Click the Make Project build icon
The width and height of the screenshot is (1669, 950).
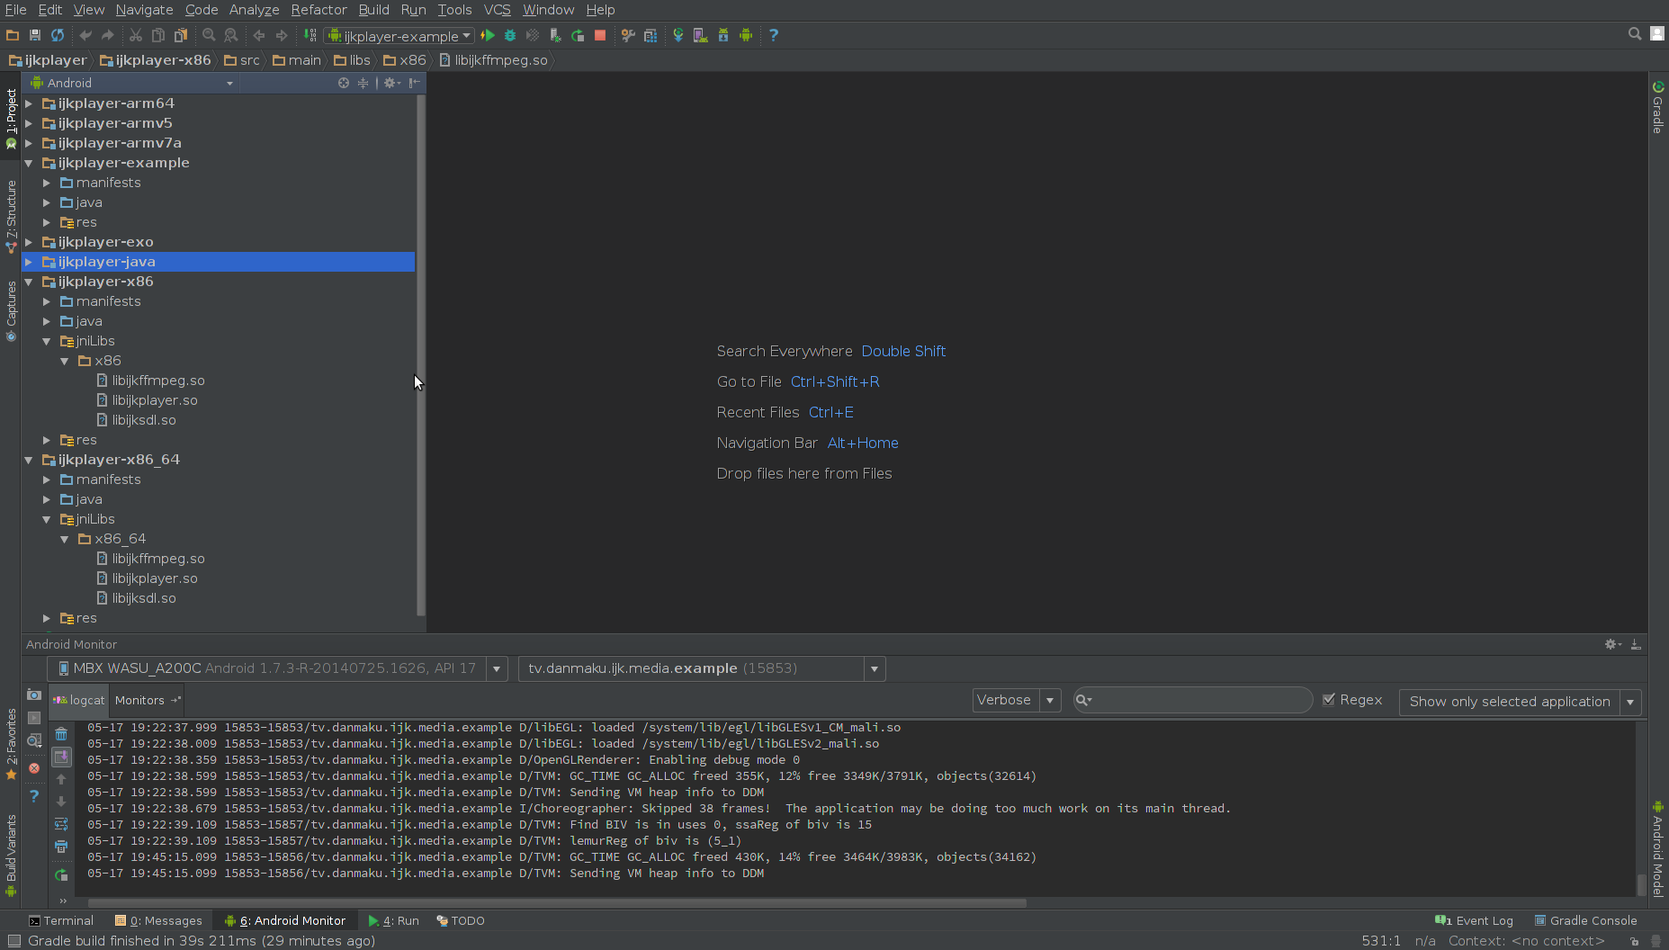click(x=310, y=35)
